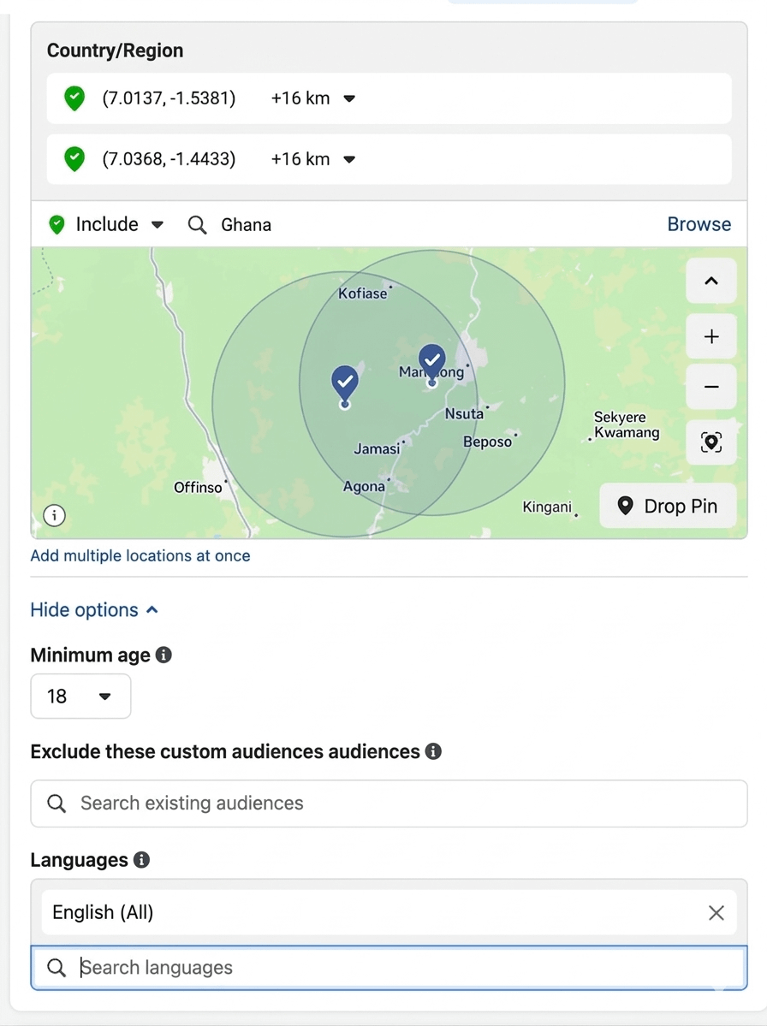
Task: Collapse section with Hide options
Action: coord(94,610)
